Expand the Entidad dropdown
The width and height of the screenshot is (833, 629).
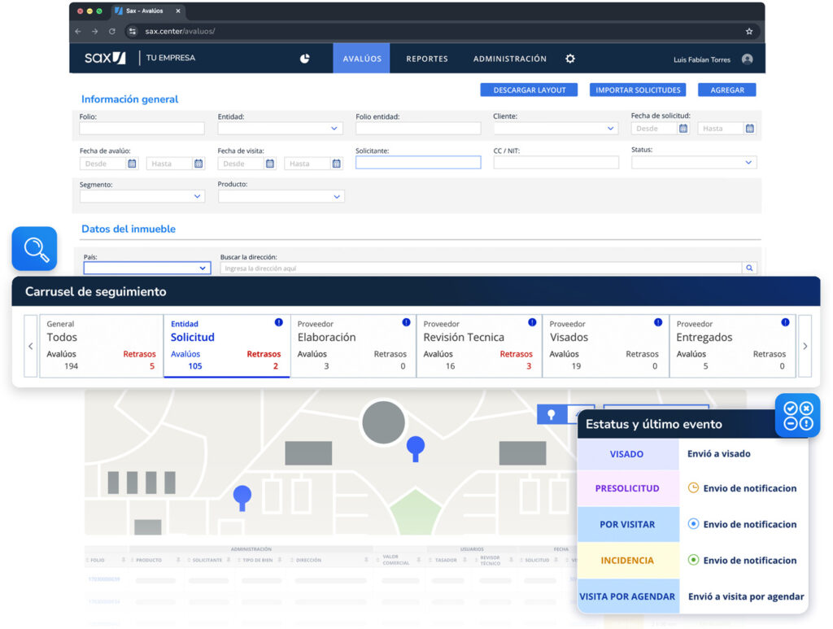(280, 128)
